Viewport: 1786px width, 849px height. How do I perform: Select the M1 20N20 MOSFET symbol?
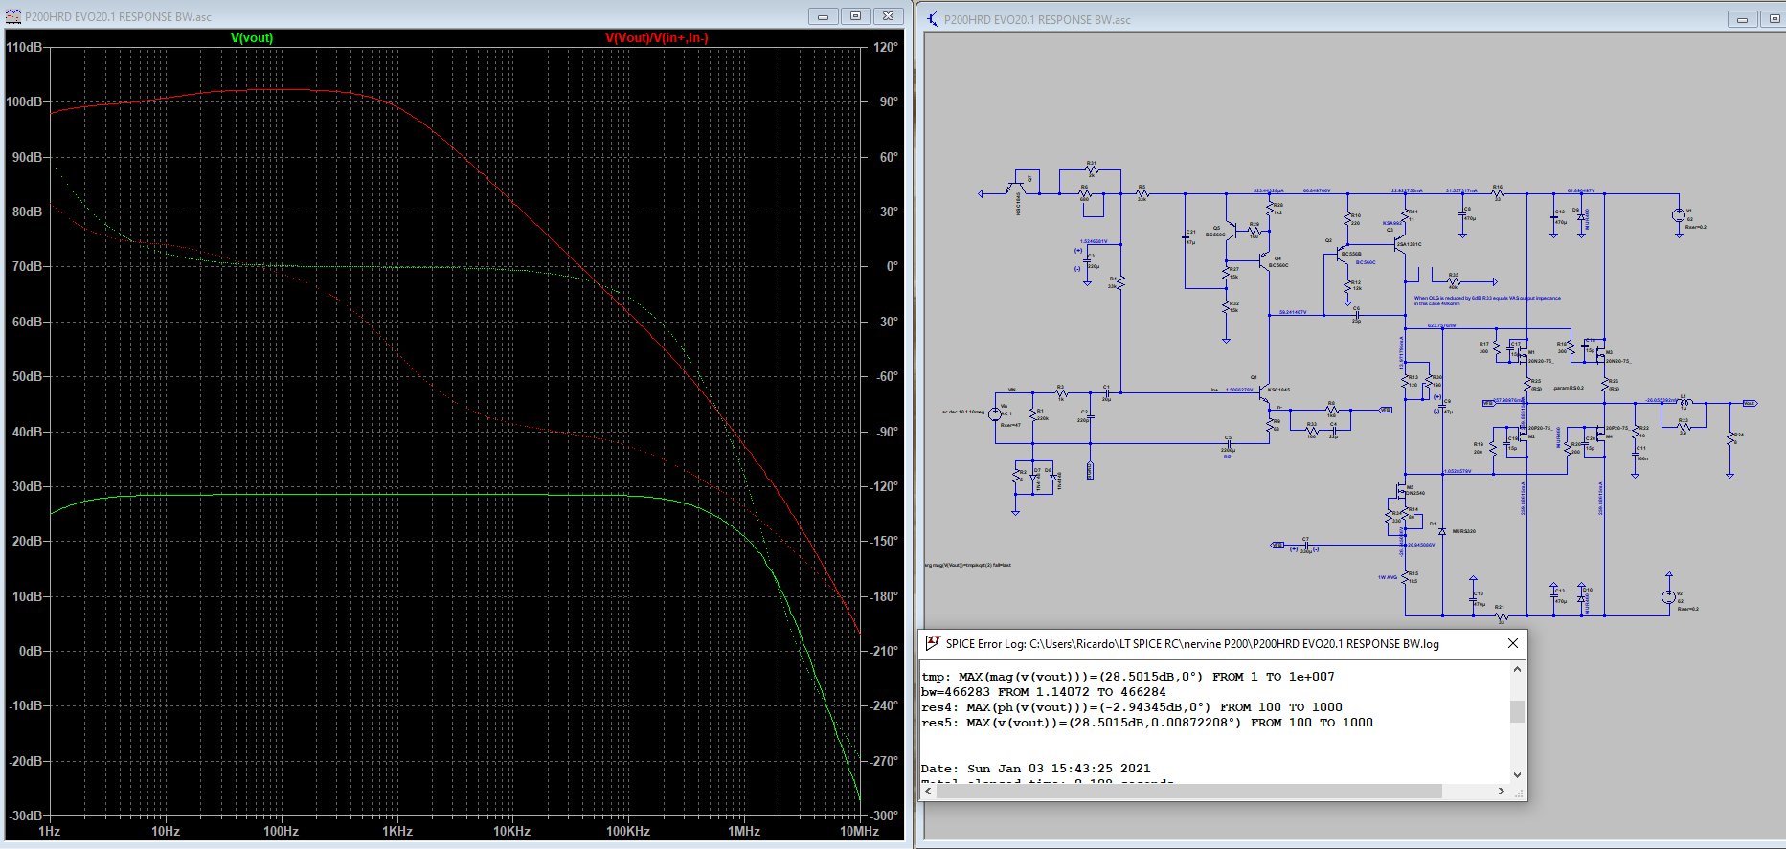(x=1522, y=354)
